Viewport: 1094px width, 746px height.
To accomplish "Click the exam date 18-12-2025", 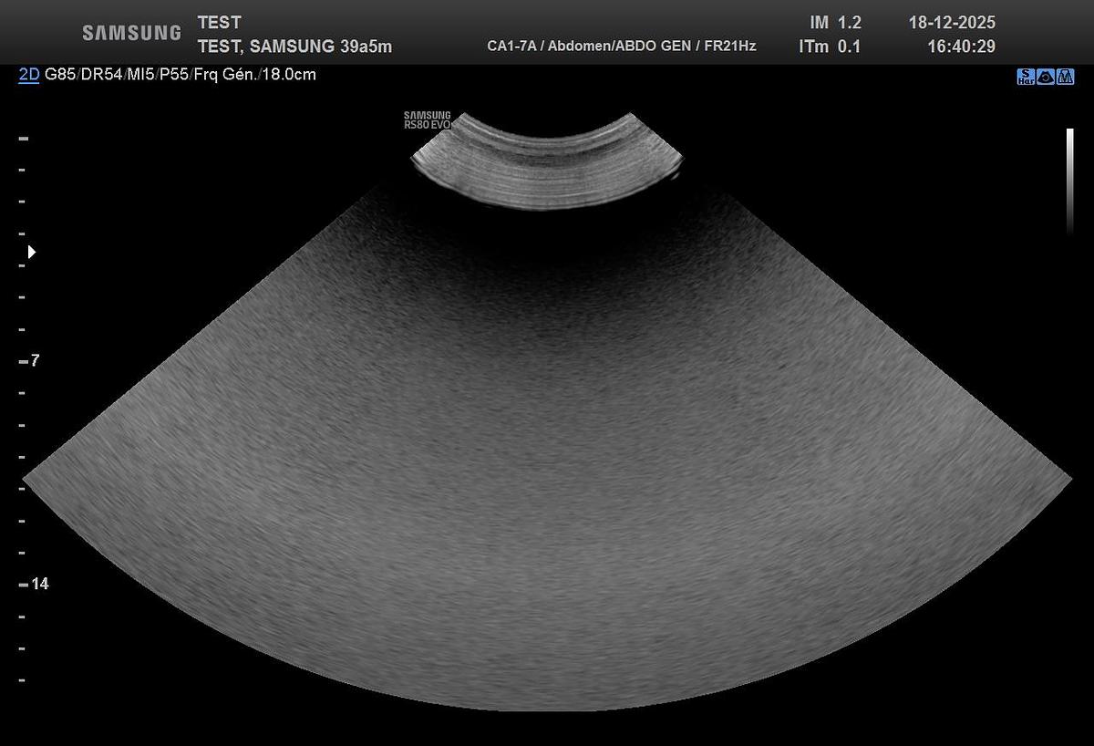I will point(952,23).
